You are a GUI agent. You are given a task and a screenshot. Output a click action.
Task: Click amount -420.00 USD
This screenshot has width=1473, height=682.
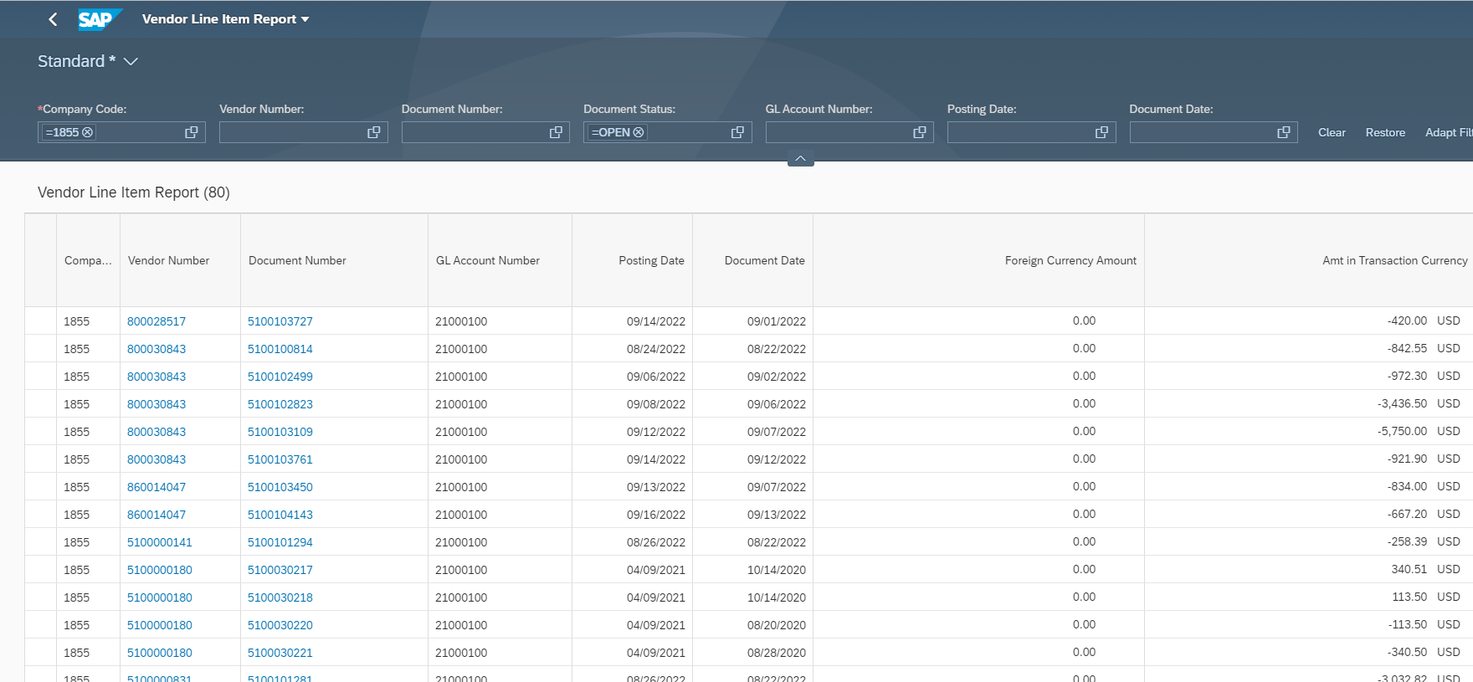1424,320
